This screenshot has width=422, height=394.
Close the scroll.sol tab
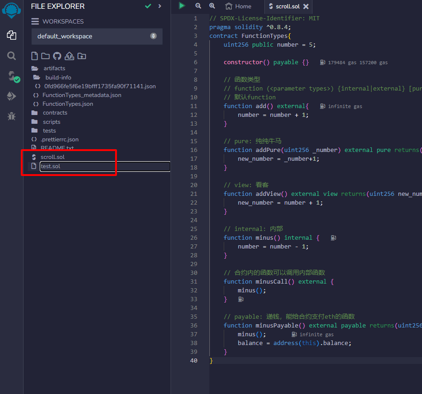306,6
